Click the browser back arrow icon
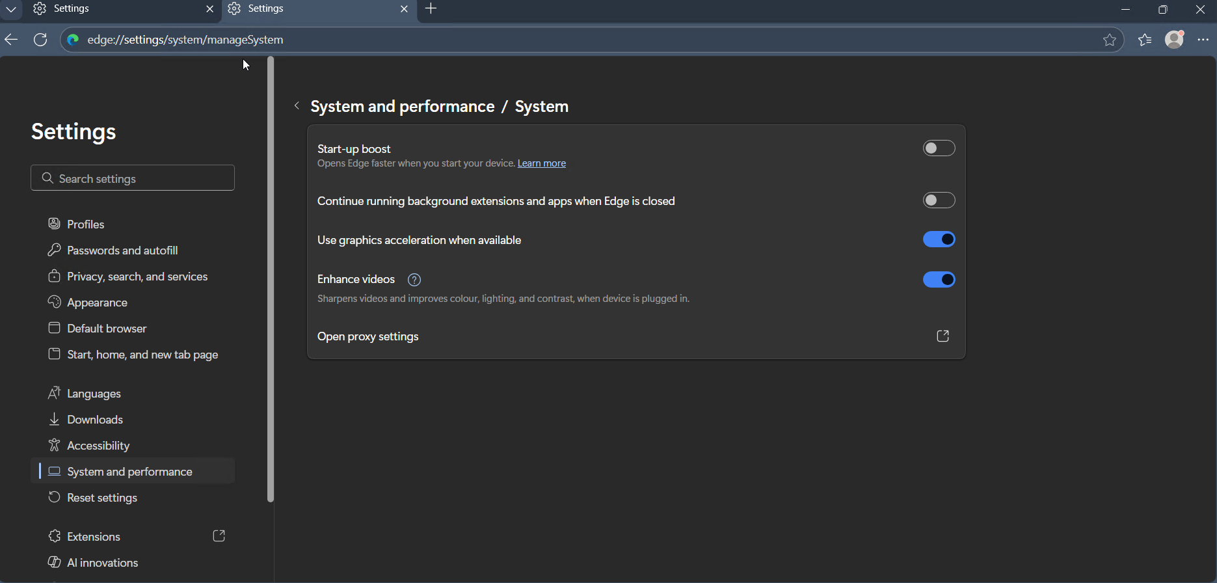1217x583 pixels. point(11,40)
